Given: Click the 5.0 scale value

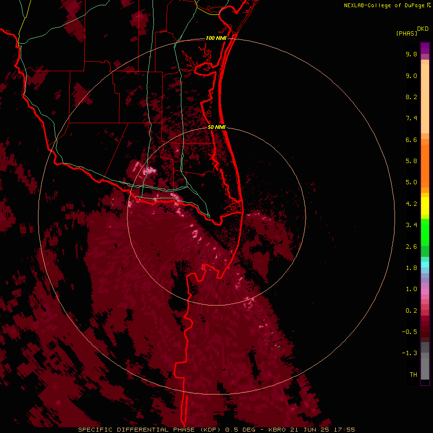Looking at the screenshot, I should pos(411,182).
